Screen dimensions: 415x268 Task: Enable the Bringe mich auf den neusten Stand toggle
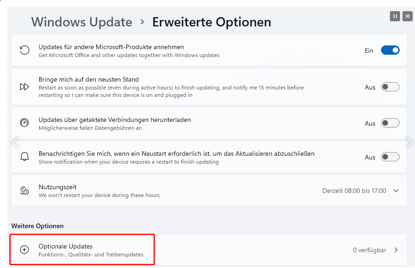tap(390, 87)
